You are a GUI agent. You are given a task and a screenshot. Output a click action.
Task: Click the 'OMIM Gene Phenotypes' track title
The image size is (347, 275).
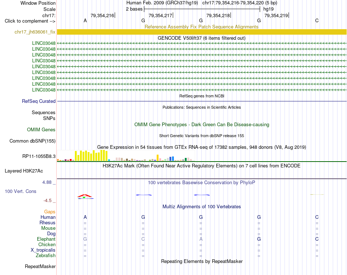(202, 124)
